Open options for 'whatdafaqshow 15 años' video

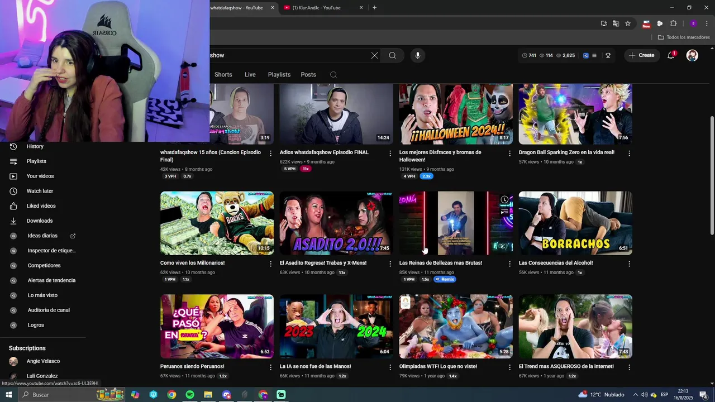pos(270,153)
